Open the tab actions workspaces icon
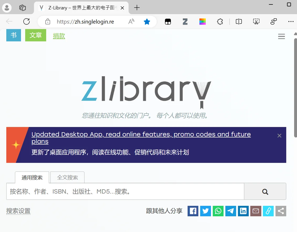 [23, 8]
